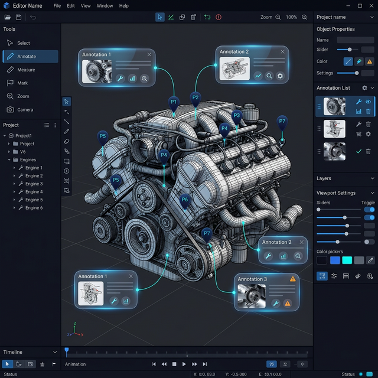Choose the Camera tool
This screenshot has height=378, width=378.
click(x=25, y=109)
